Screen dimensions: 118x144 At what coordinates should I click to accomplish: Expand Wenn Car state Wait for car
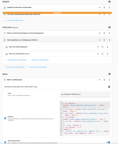pos(98,54)
